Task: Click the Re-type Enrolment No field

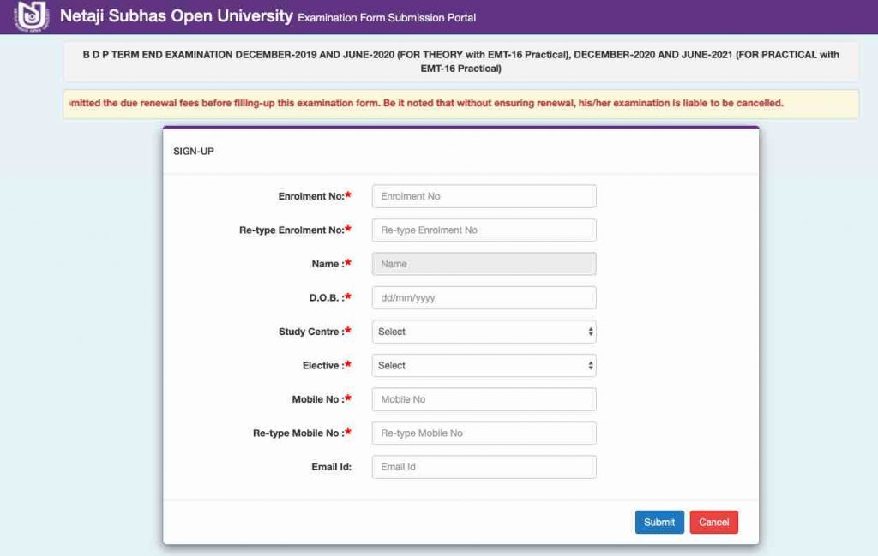Action: (484, 230)
